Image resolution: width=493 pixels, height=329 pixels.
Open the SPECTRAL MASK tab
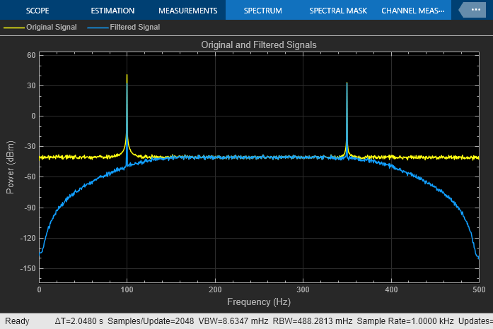[338, 11]
